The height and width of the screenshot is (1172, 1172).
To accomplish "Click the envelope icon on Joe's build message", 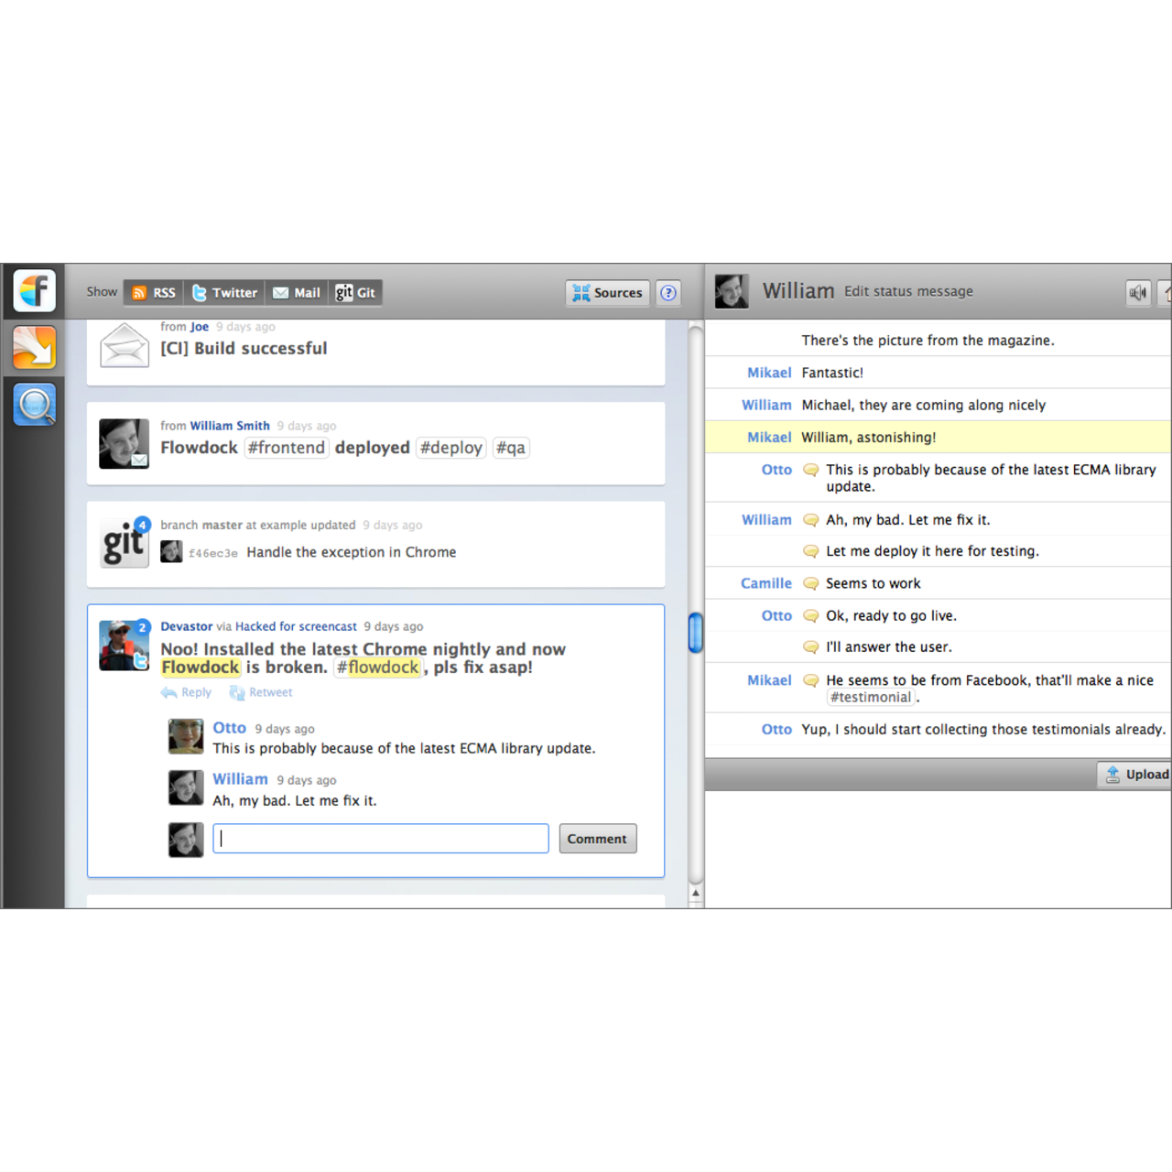I will click(x=124, y=346).
